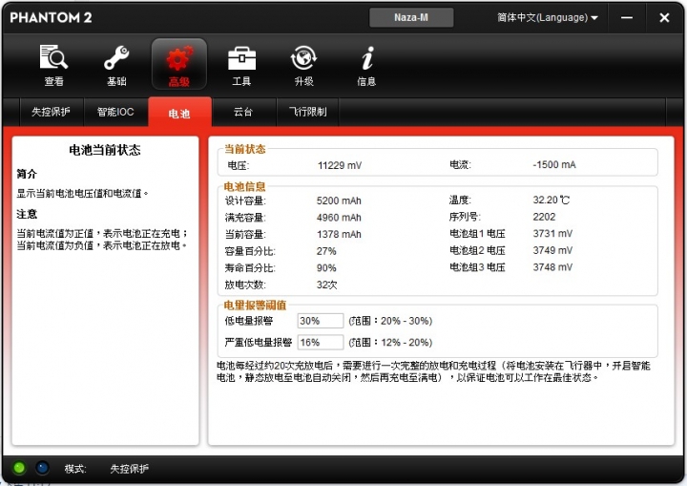Click the discharge count 32次

pyautogui.click(x=327, y=285)
